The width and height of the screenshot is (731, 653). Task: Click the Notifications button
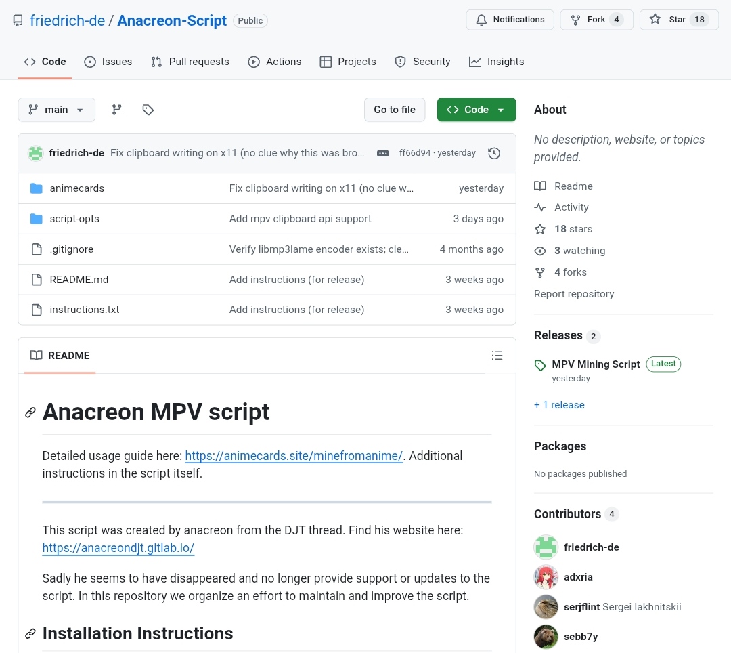coord(510,20)
